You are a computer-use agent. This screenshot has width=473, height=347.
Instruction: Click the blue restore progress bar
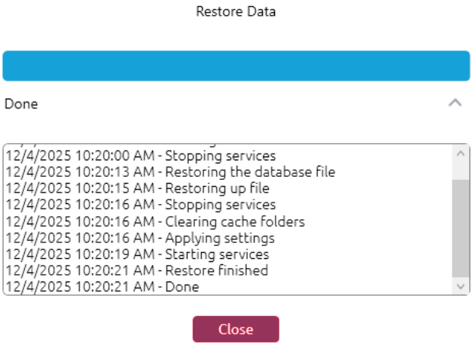(x=236, y=65)
